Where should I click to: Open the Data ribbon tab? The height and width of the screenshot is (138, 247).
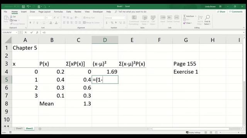click(69, 12)
